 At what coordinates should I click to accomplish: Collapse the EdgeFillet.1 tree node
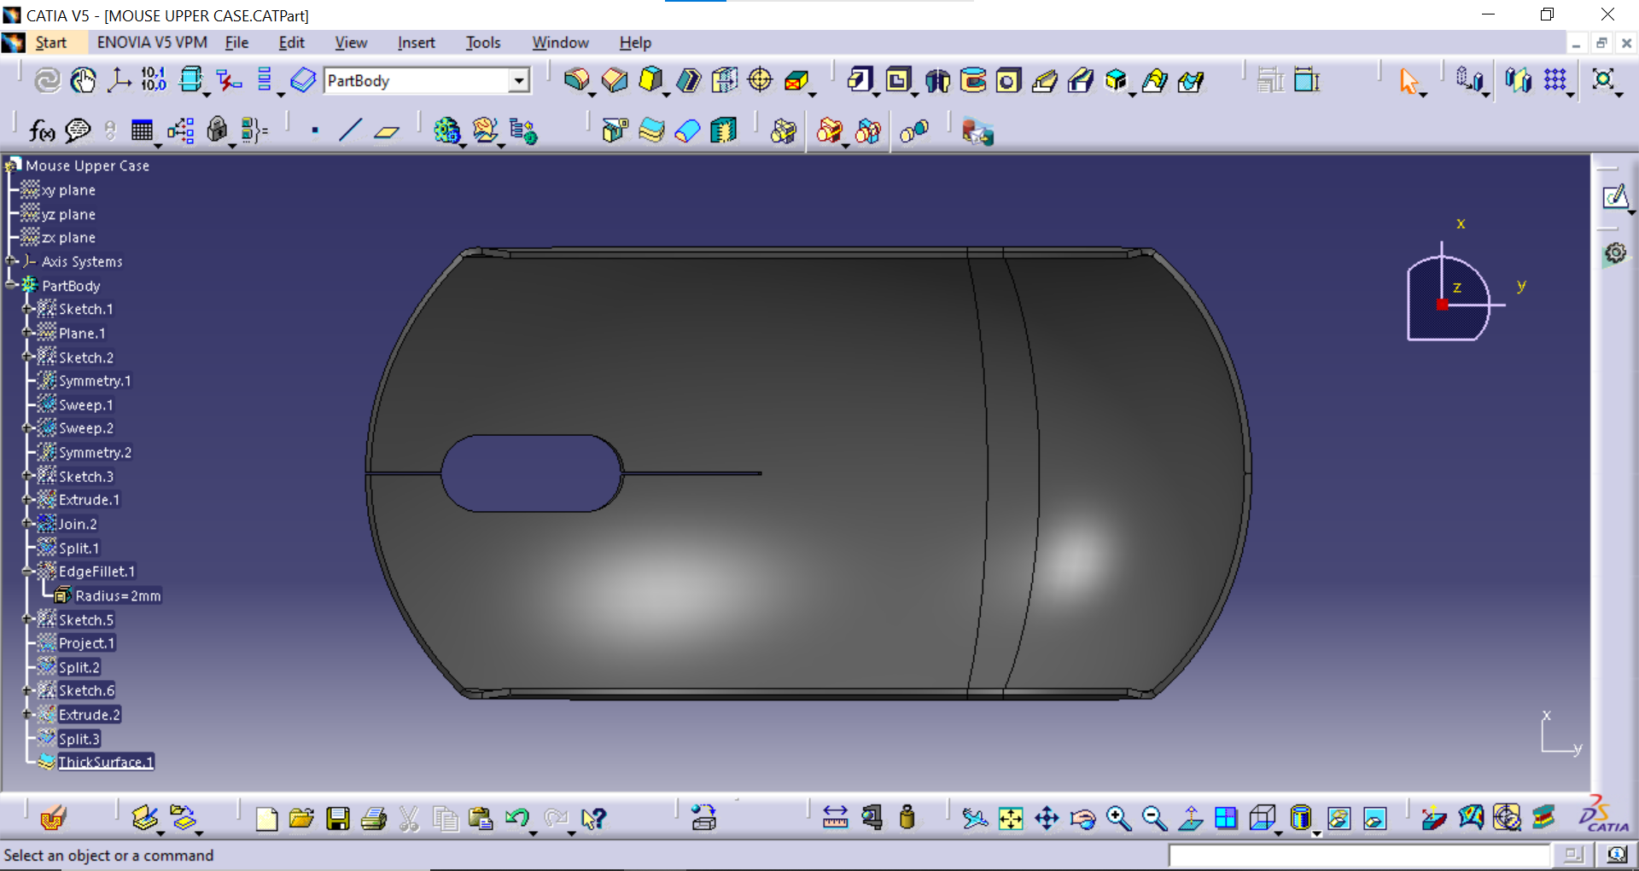[x=27, y=571]
